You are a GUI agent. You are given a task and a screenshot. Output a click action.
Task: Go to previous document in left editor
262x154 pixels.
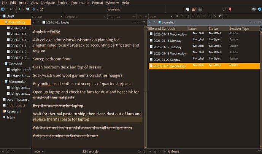[134, 22]
